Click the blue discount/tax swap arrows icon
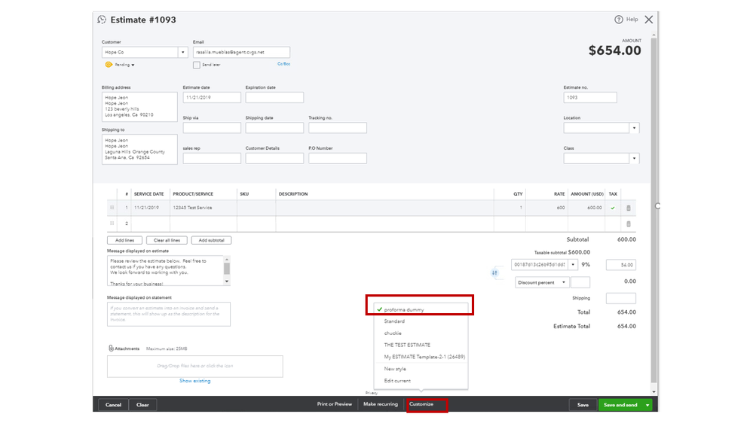753x423 pixels. 495,272
